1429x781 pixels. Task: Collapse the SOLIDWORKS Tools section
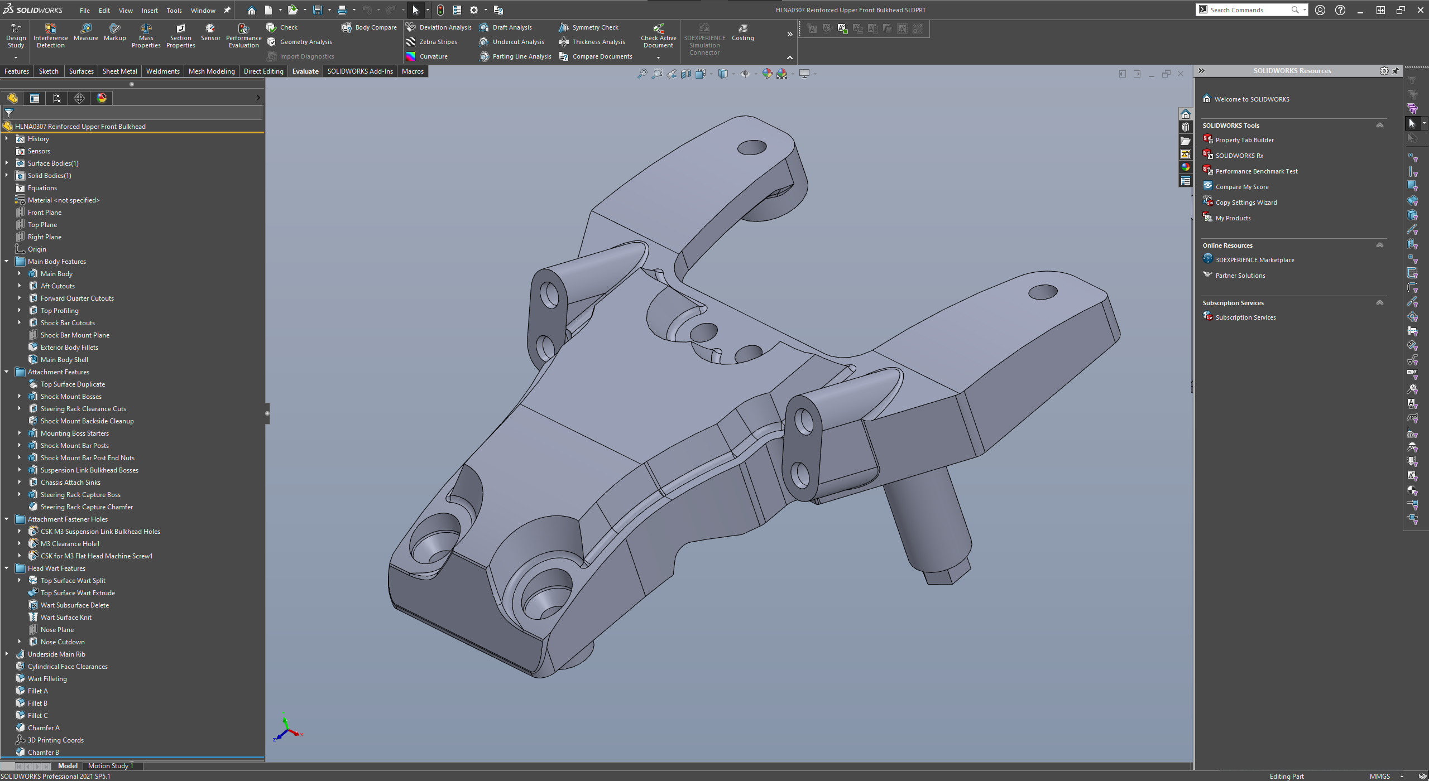coord(1380,126)
